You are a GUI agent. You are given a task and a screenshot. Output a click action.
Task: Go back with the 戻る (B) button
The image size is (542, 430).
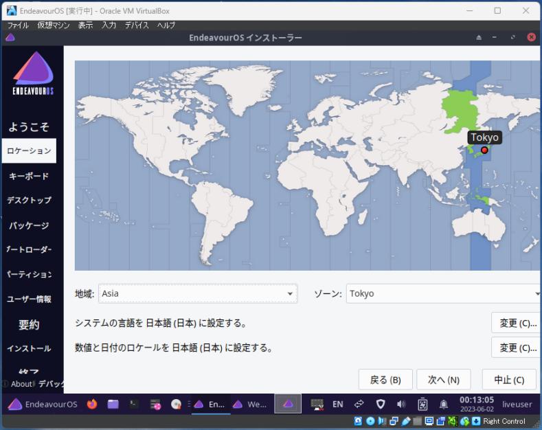coord(385,380)
